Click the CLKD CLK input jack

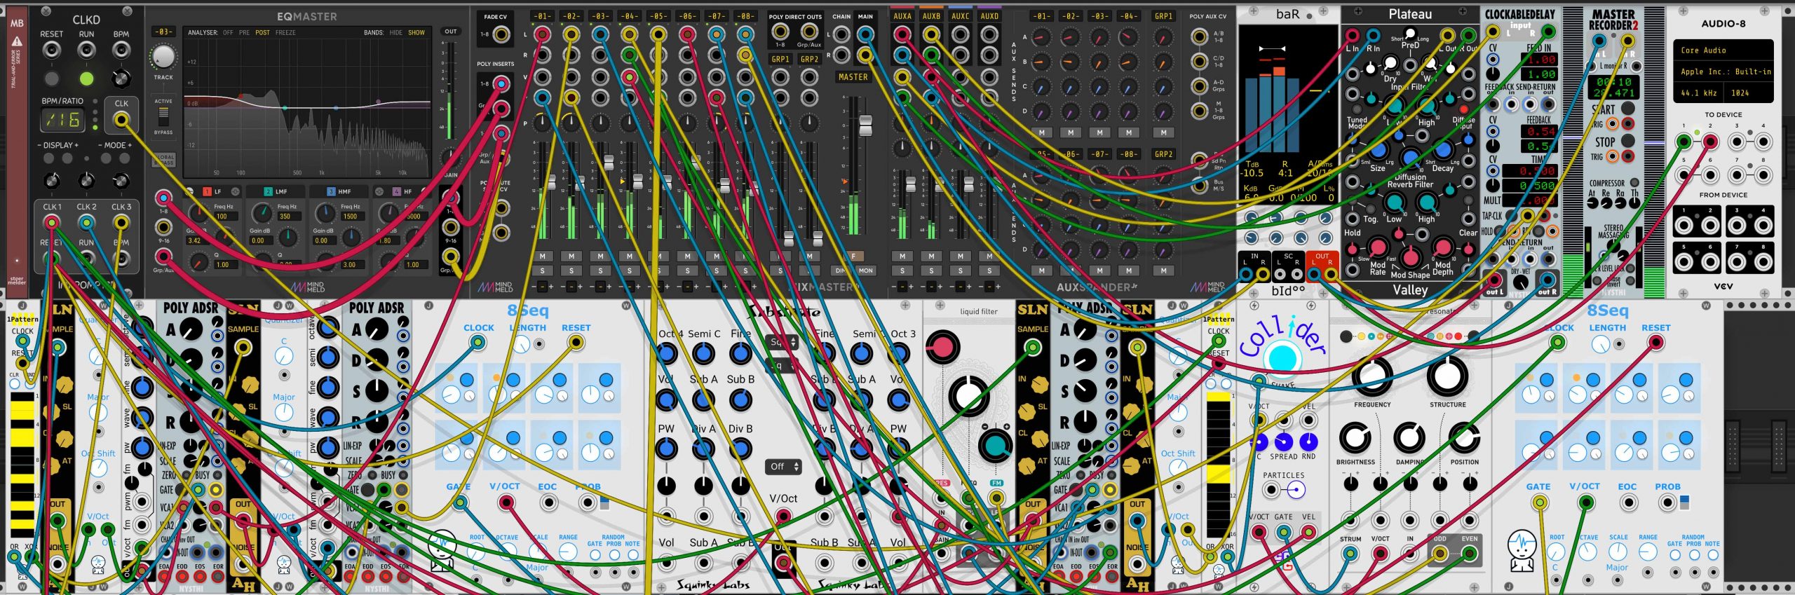[121, 119]
